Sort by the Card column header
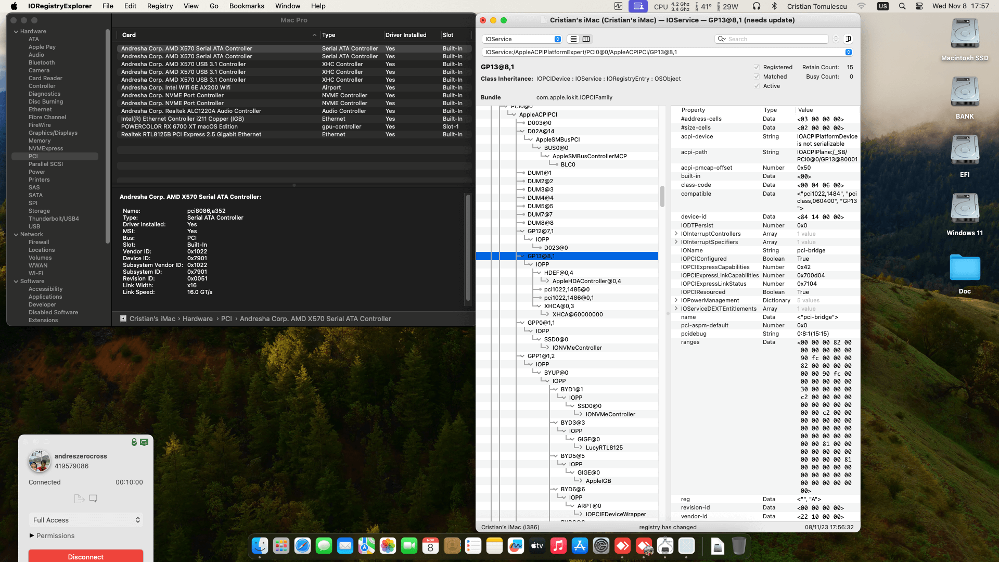The height and width of the screenshot is (562, 999). [x=219, y=35]
